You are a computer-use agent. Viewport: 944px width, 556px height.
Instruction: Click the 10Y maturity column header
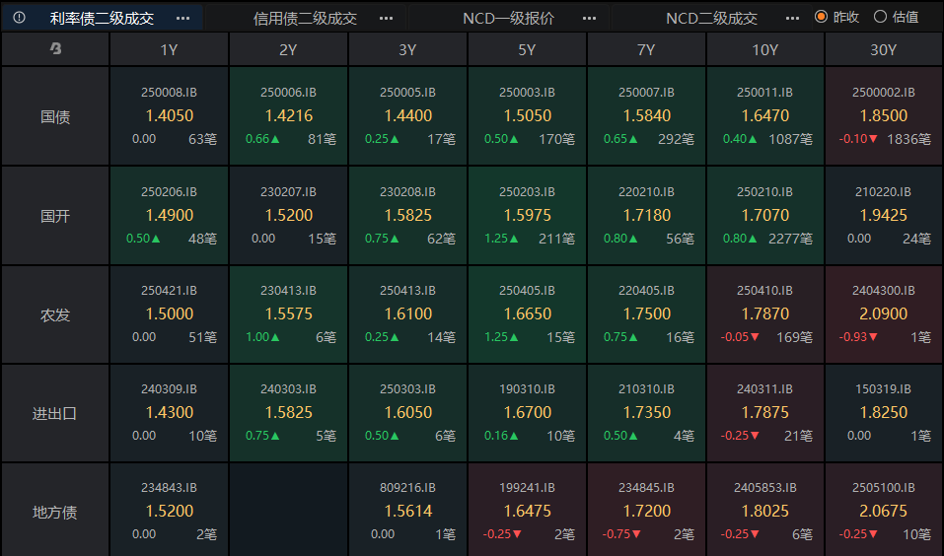(764, 49)
